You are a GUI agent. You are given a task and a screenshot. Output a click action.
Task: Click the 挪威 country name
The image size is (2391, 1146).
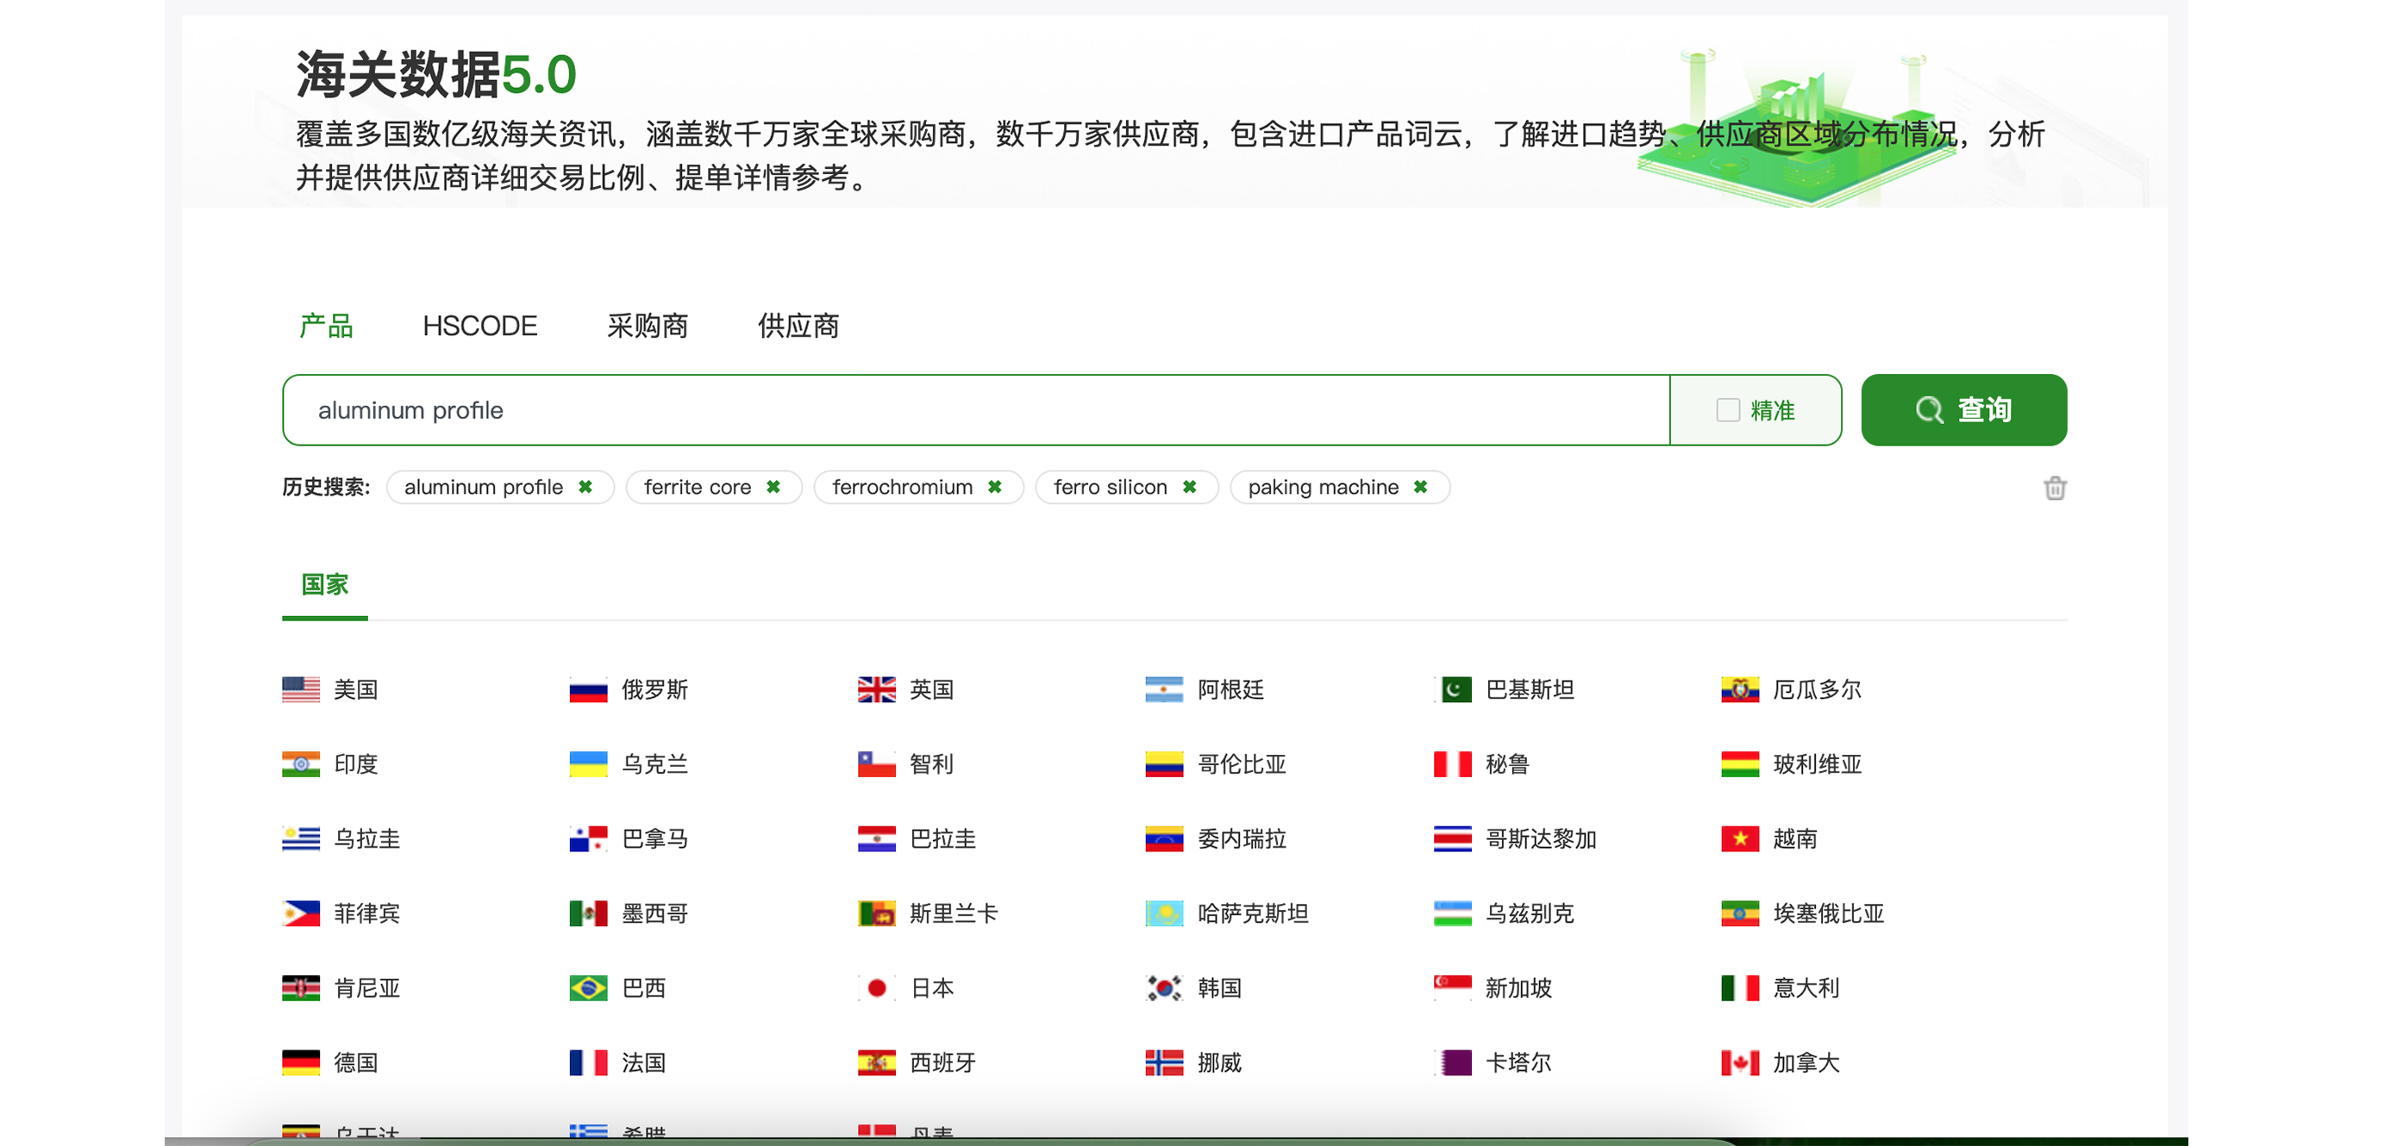tap(1219, 1062)
